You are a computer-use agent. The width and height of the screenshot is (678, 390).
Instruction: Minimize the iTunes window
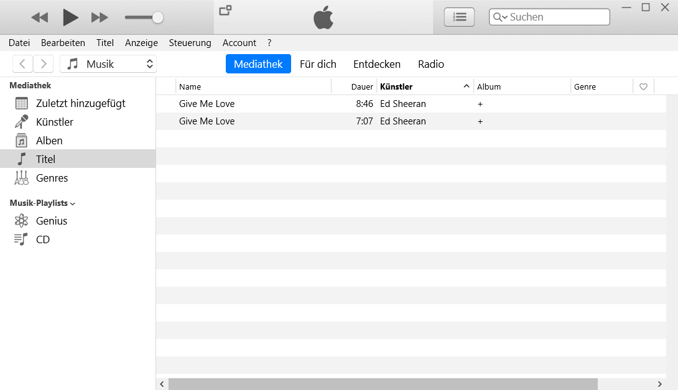(x=626, y=7)
